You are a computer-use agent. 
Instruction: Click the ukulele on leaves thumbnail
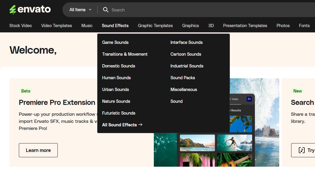pyautogui.click(x=235, y=160)
